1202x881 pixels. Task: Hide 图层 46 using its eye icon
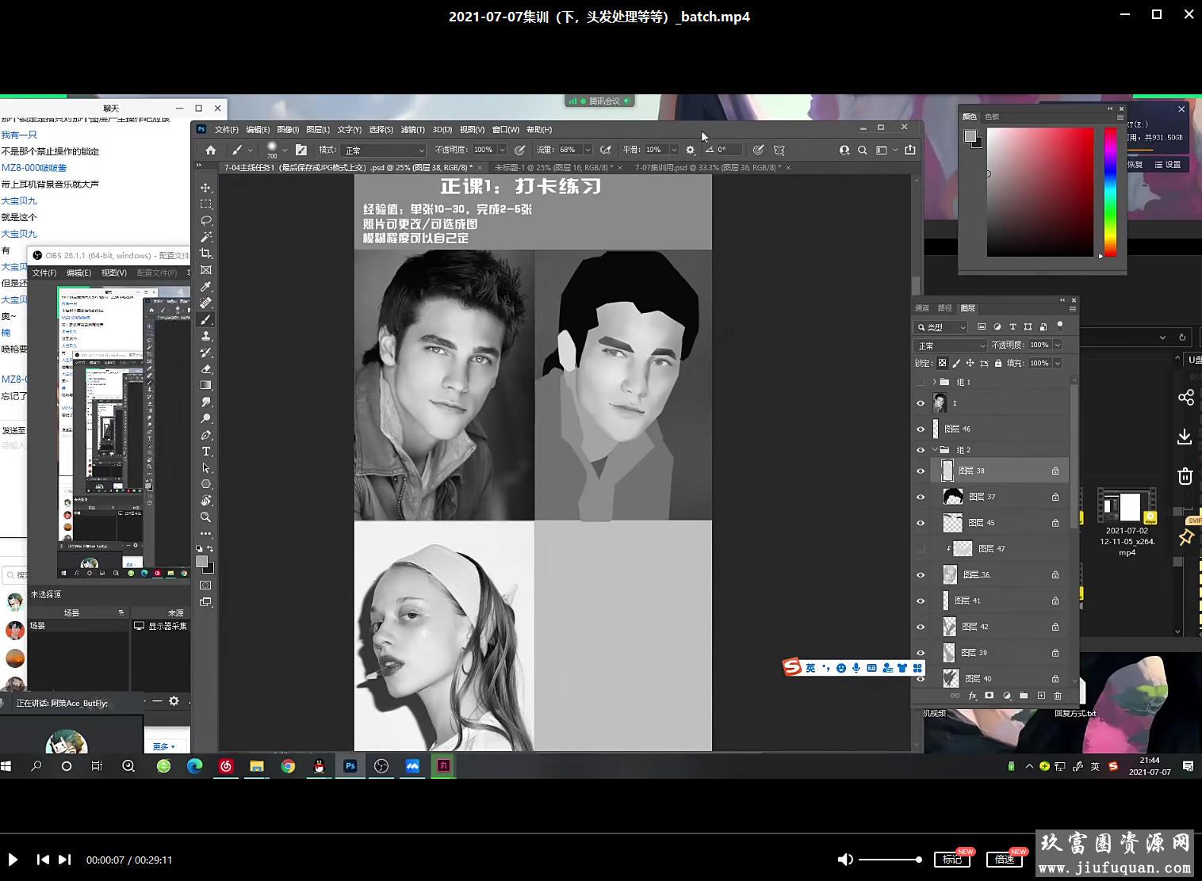pyautogui.click(x=921, y=429)
